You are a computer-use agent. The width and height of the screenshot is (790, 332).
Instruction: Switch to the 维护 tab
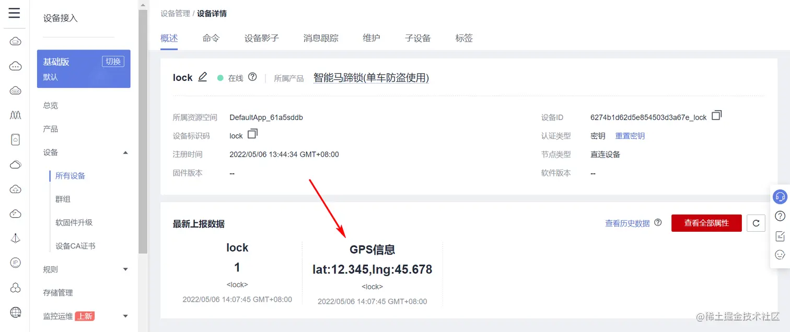371,38
